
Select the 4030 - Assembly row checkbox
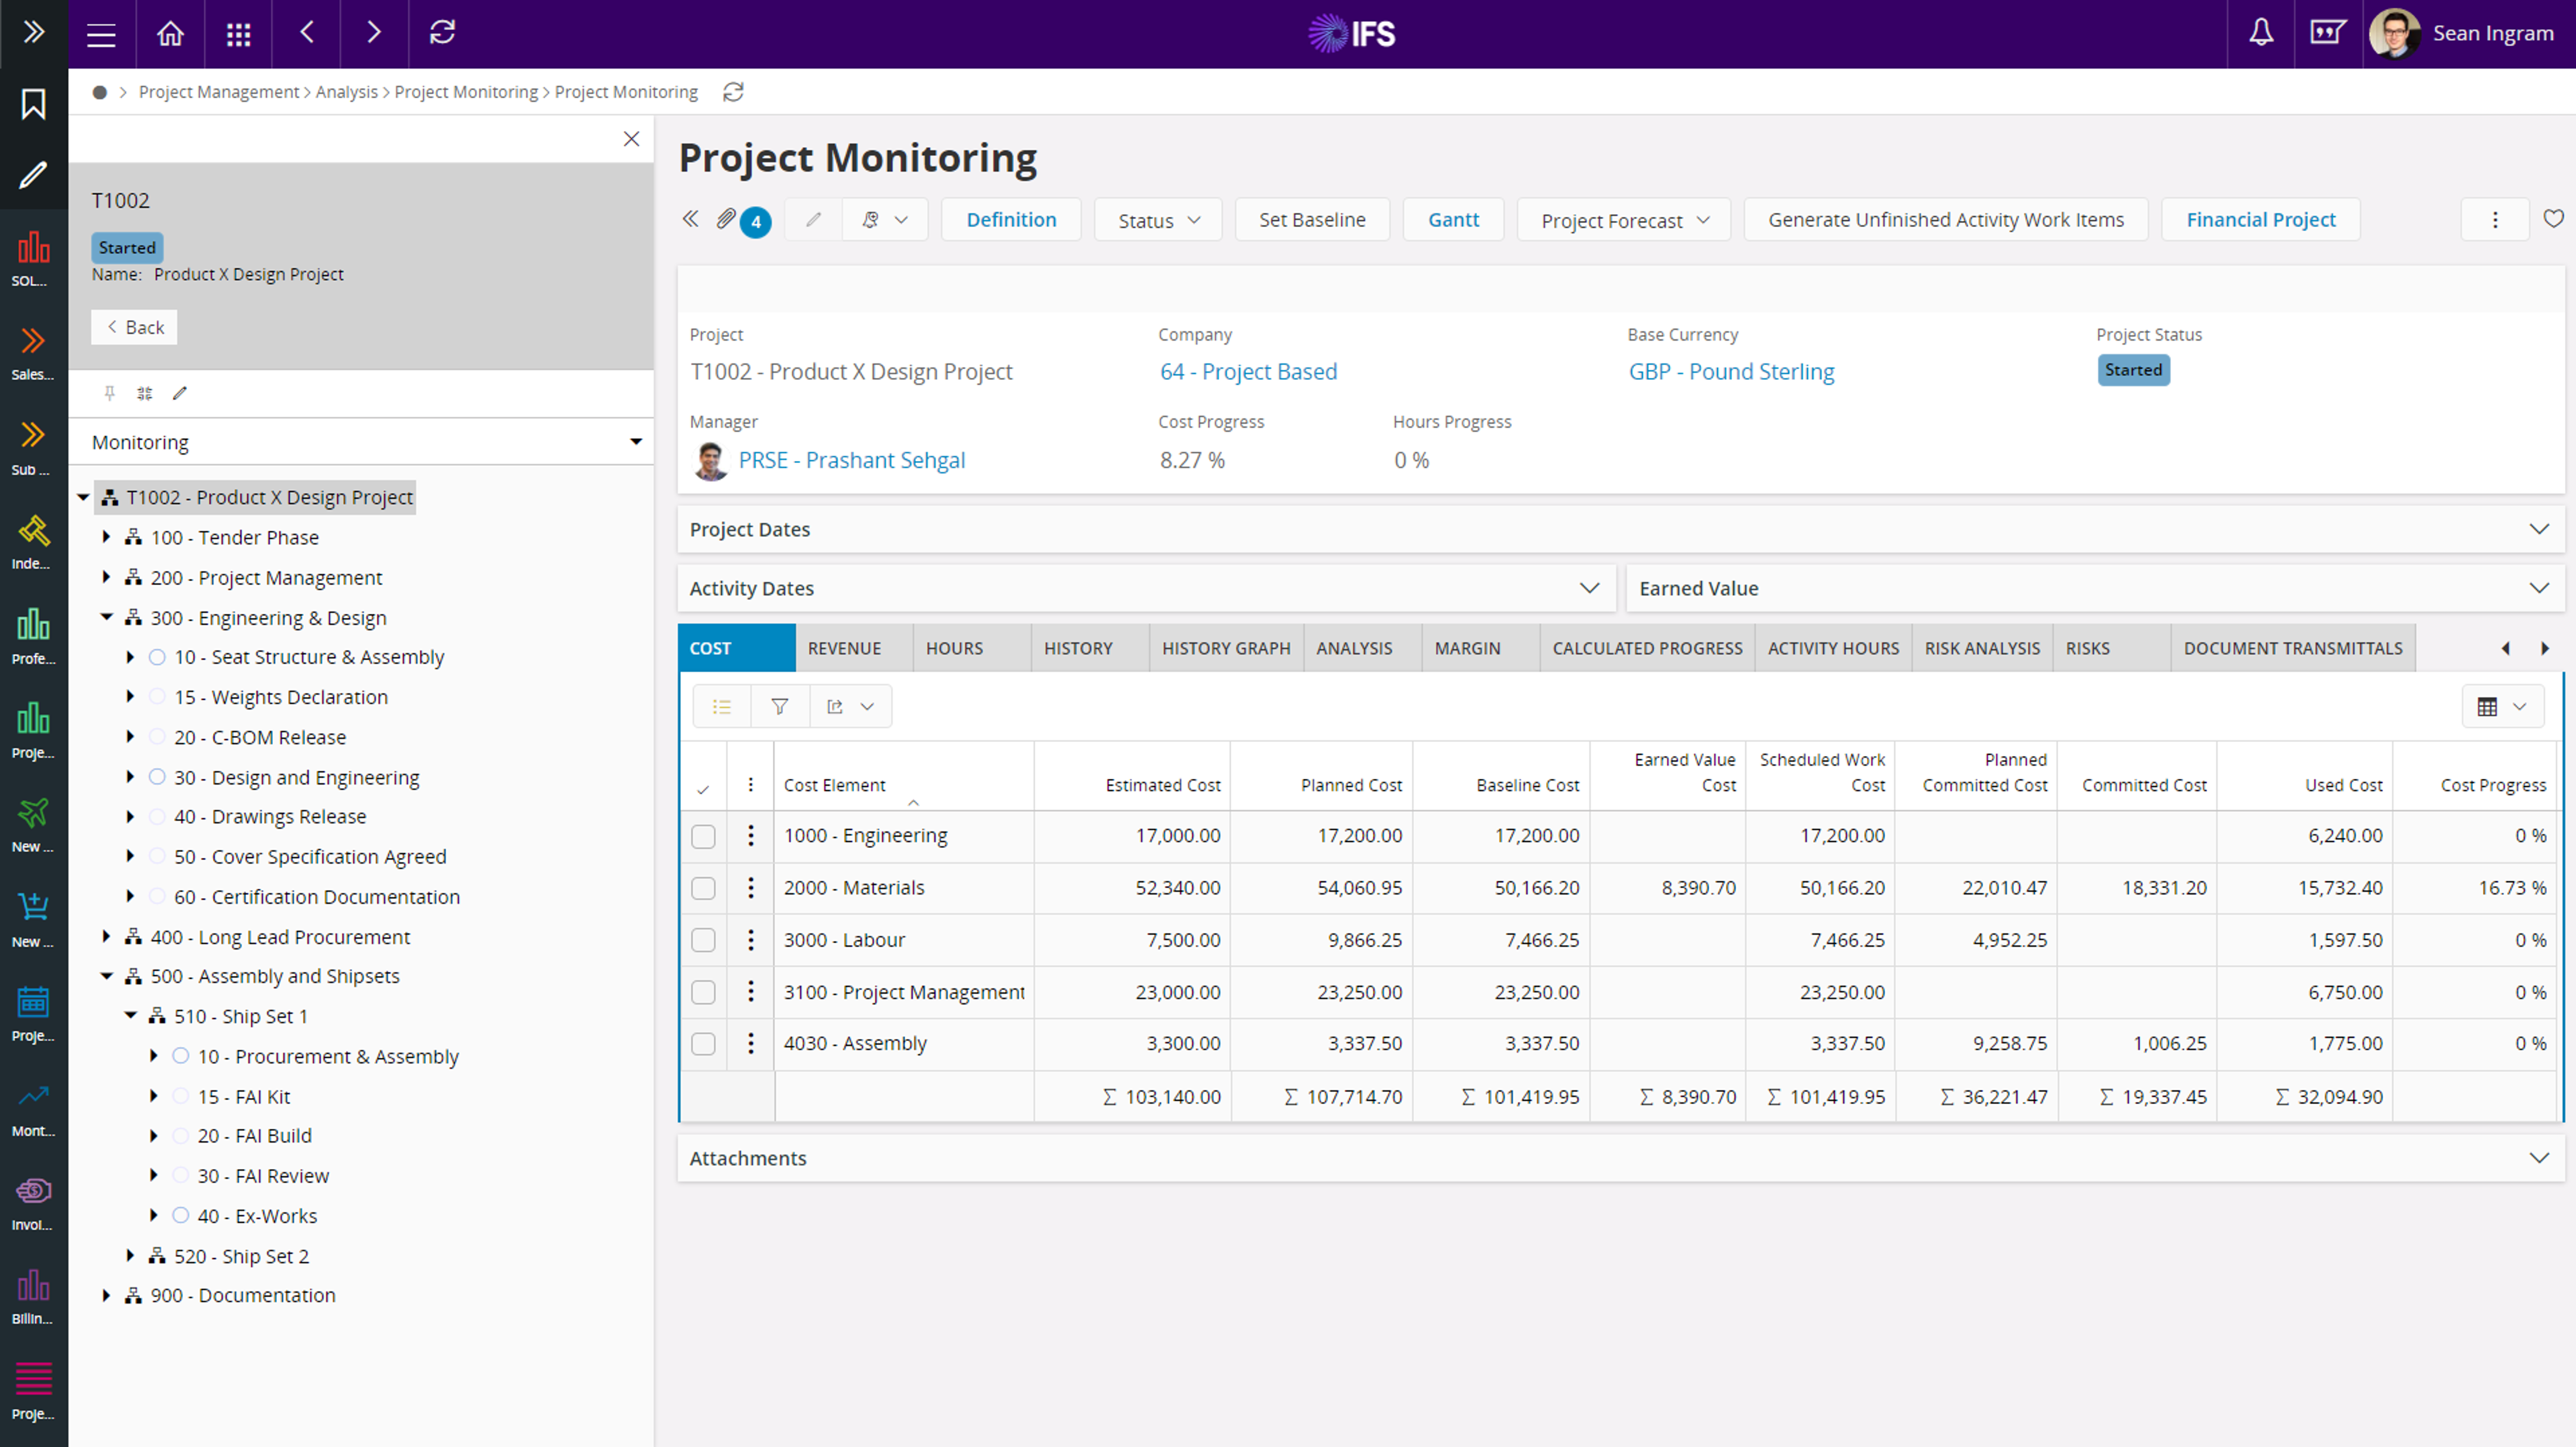pyautogui.click(x=703, y=1044)
